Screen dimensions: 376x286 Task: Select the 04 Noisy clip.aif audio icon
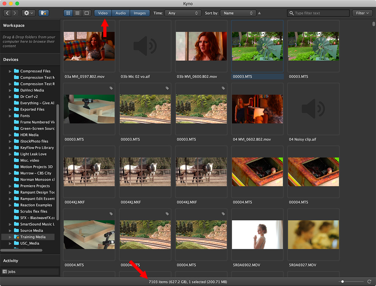click(314, 109)
